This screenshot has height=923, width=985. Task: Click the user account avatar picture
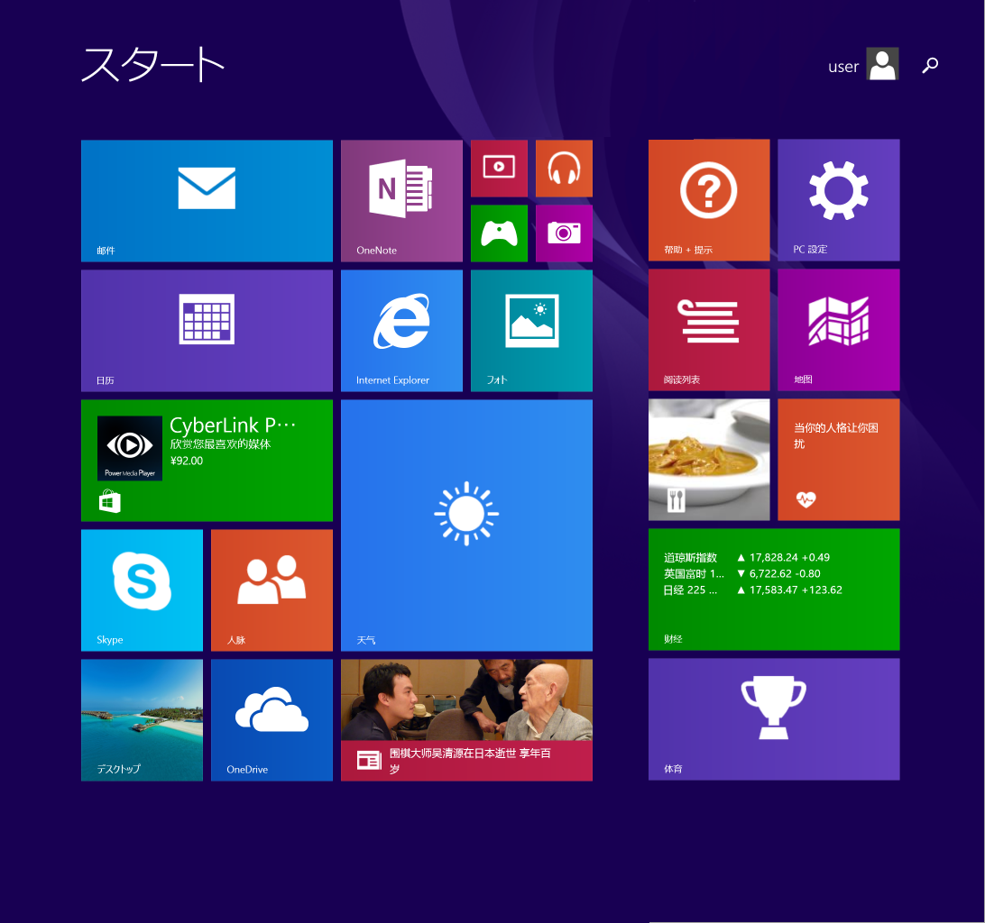(x=882, y=64)
